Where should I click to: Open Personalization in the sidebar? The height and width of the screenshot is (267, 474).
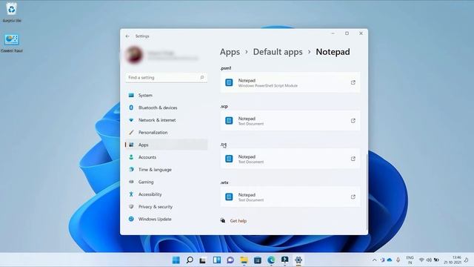click(166, 133)
